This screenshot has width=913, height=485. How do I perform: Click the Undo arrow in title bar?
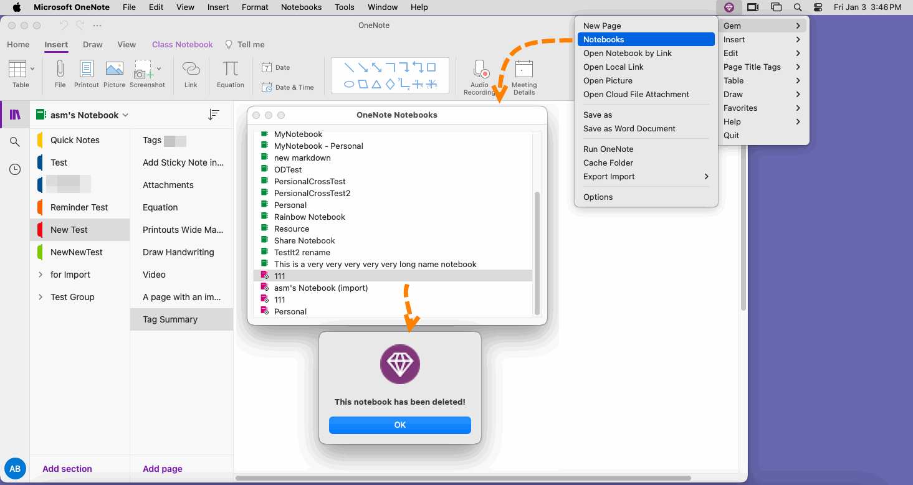(x=64, y=26)
